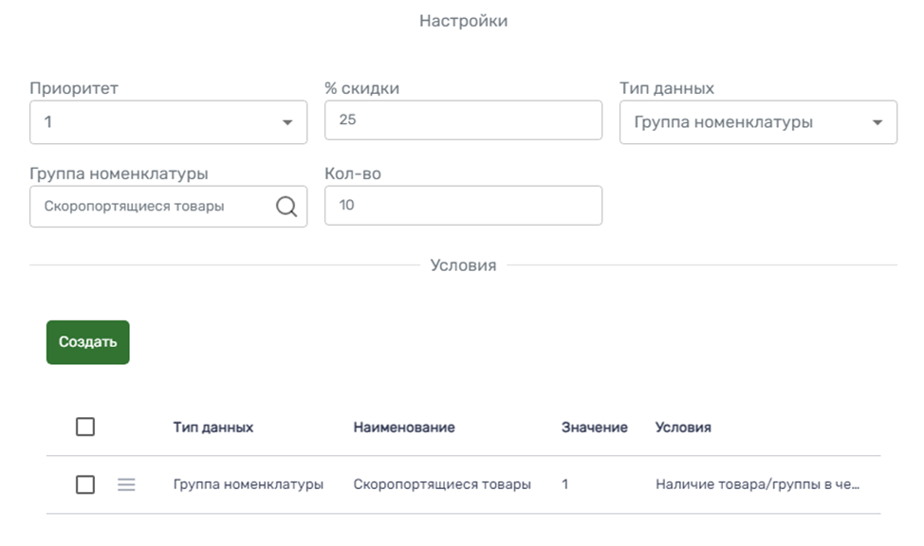The height and width of the screenshot is (546, 924).
Task: Click the Значение column header
Action: click(x=594, y=428)
